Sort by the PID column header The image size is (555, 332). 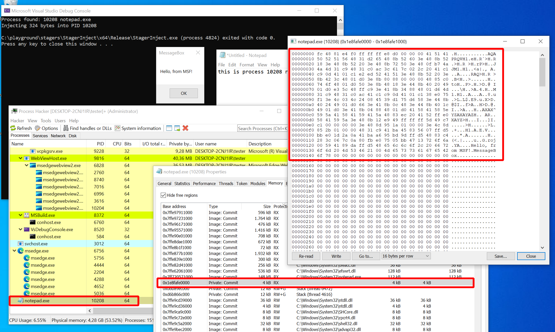click(100, 144)
